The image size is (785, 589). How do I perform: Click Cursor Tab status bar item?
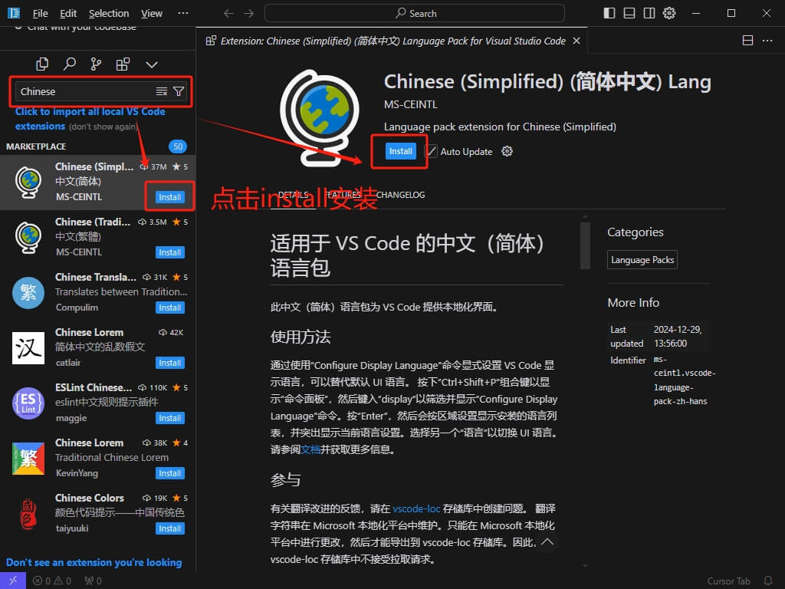pyautogui.click(x=728, y=581)
